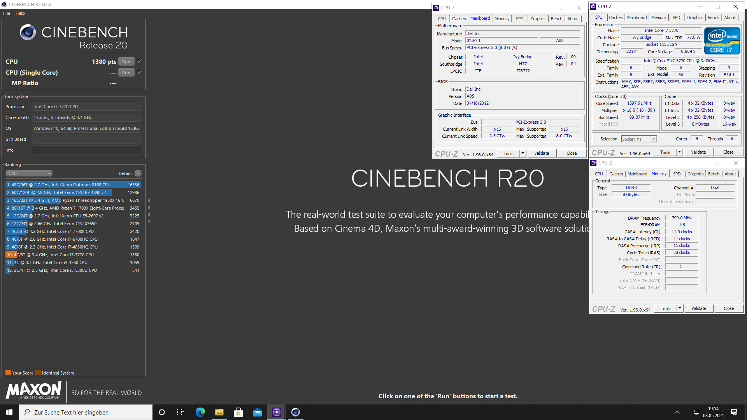Minimize the processor CPU-Z window
The width and height of the screenshot is (747, 420).
point(700,6)
